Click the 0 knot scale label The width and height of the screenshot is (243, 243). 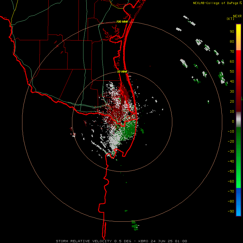[233, 121]
